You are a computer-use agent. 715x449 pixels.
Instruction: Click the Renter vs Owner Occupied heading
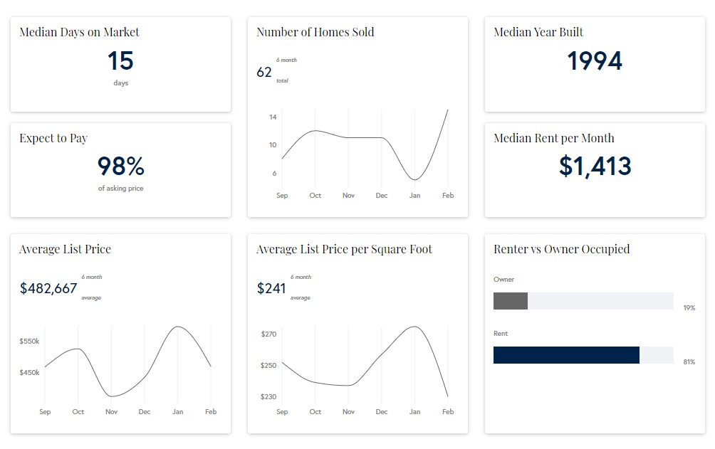(x=561, y=249)
